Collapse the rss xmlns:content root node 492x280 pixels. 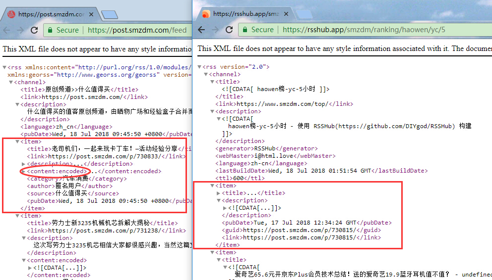4,67
